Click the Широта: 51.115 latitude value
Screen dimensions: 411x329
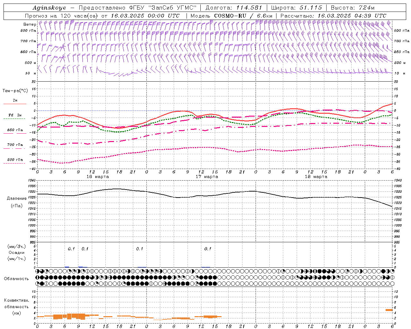pyautogui.click(x=296, y=8)
